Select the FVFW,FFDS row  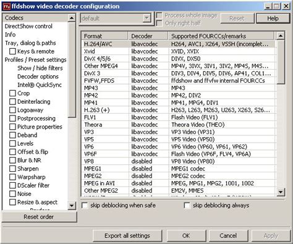[x=178, y=80]
